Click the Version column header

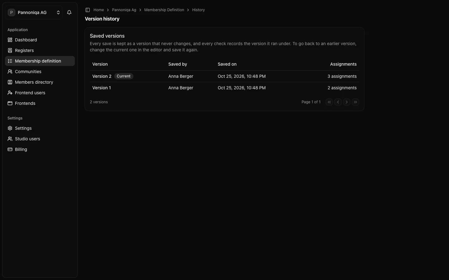(x=100, y=64)
